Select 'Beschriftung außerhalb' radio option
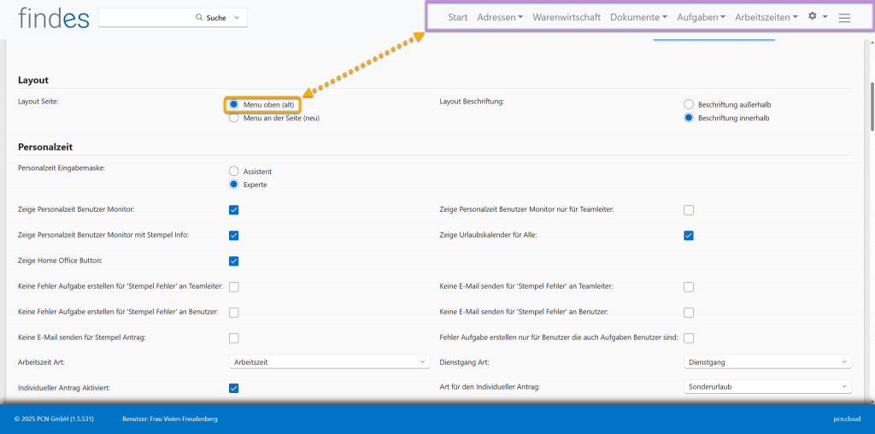The height and width of the screenshot is (434, 875). (689, 104)
